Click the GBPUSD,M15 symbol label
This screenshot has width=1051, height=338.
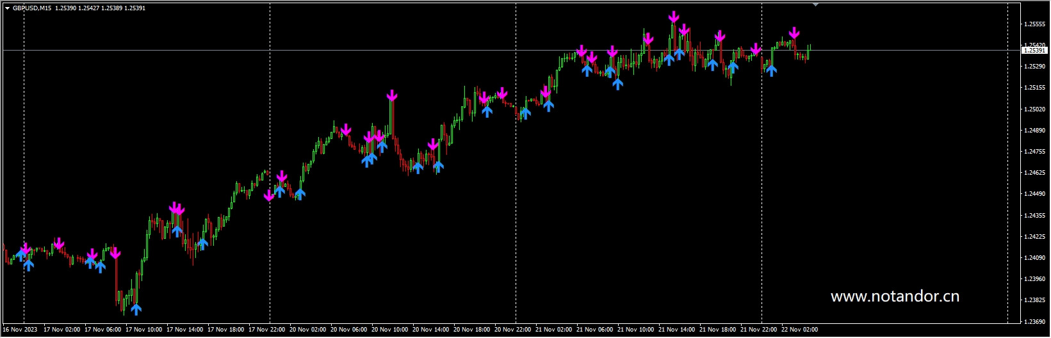coord(32,8)
